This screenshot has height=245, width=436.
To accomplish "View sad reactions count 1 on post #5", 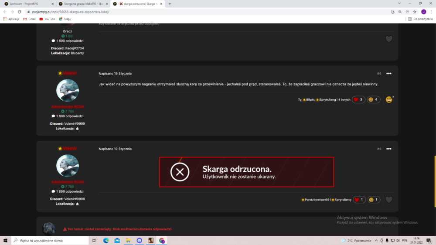I will pos(374,200).
